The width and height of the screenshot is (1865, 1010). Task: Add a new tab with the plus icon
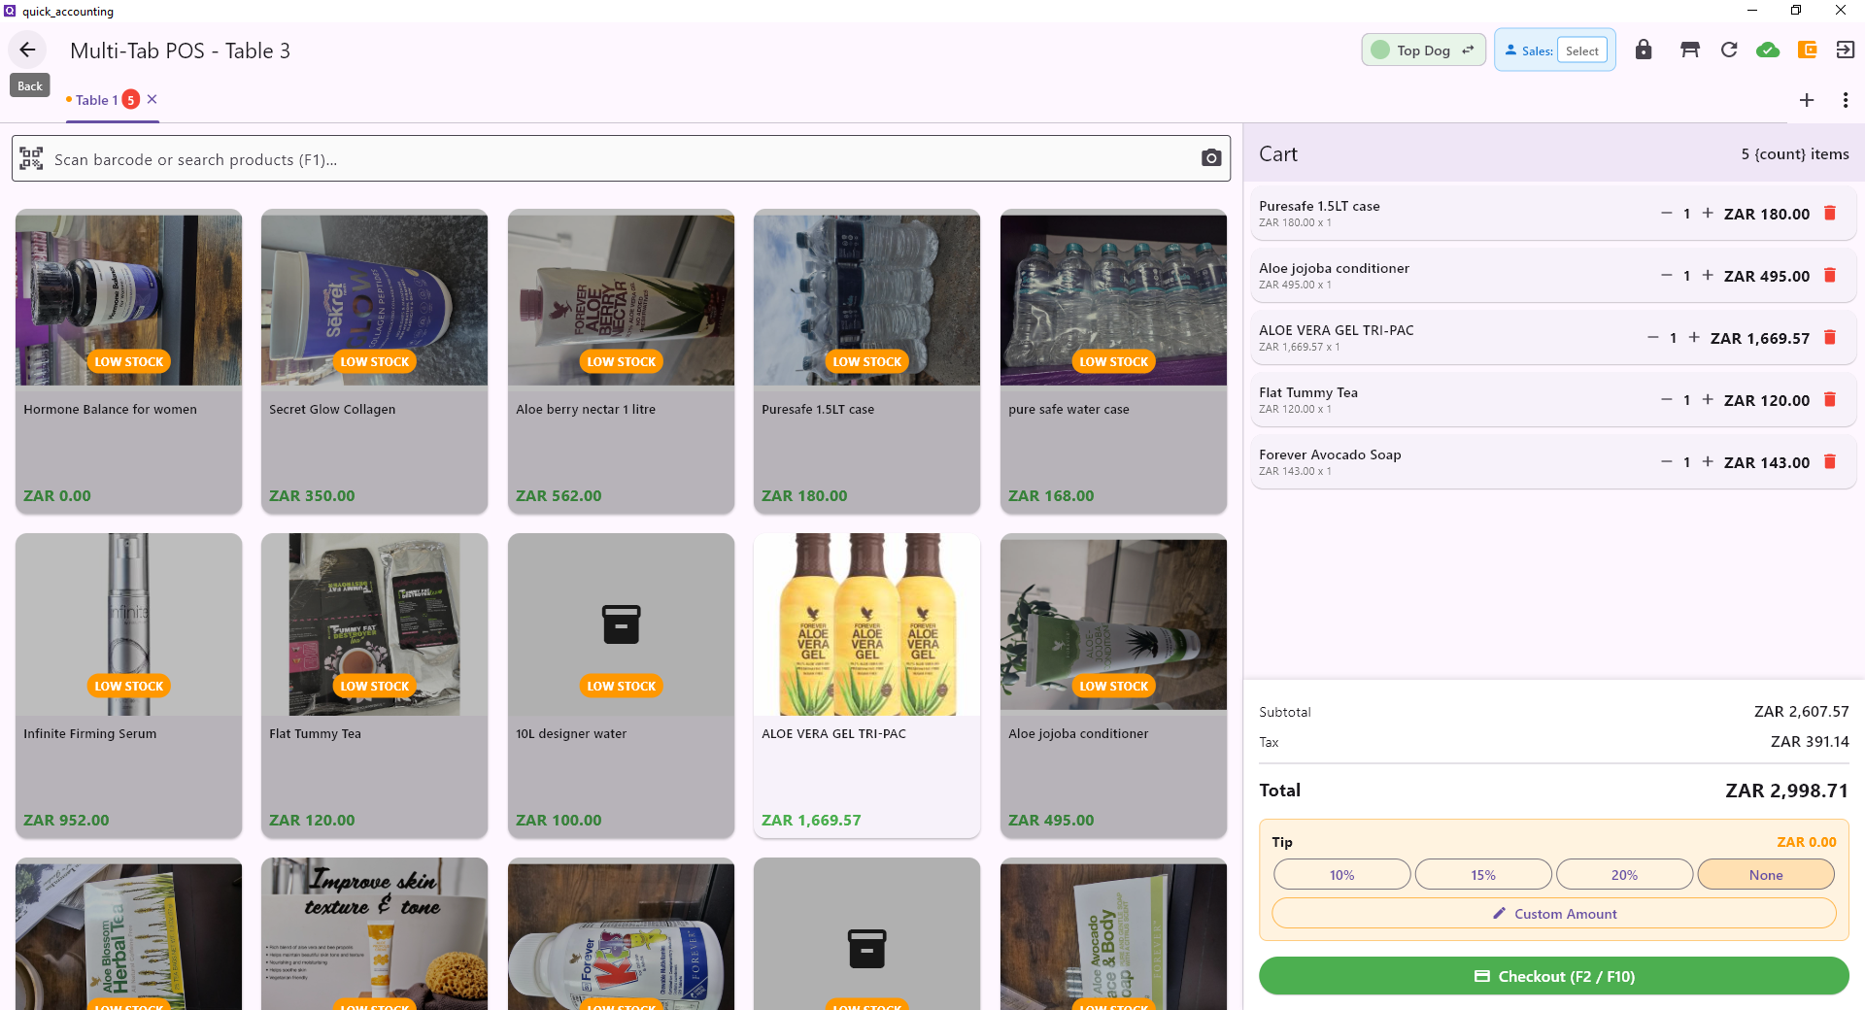1807,100
